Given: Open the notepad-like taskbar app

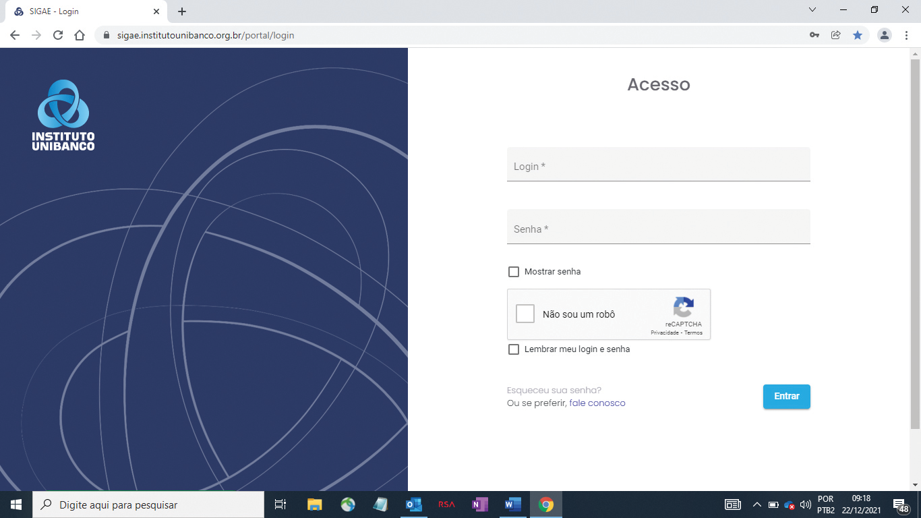Looking at the screenshot, I should tap(381, 505).
